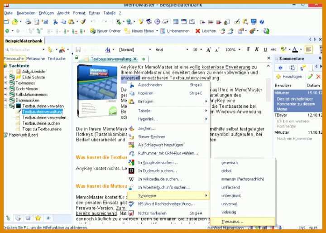Choose Kopieren in the context menu
The width and height of the screenshot is (326, 233).
tap(168, 93)
